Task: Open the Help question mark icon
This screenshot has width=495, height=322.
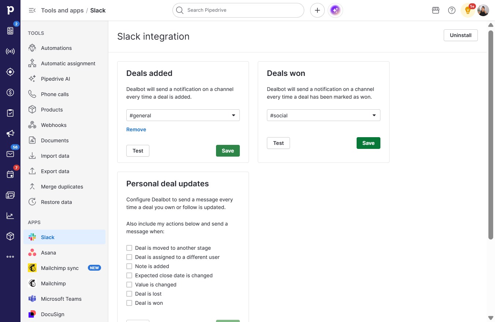Action: (452, 10)
